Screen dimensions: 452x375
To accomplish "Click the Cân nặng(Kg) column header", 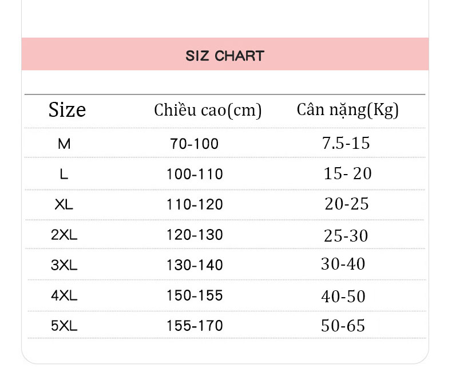I will pyautogui.click(x=348, y=110).
